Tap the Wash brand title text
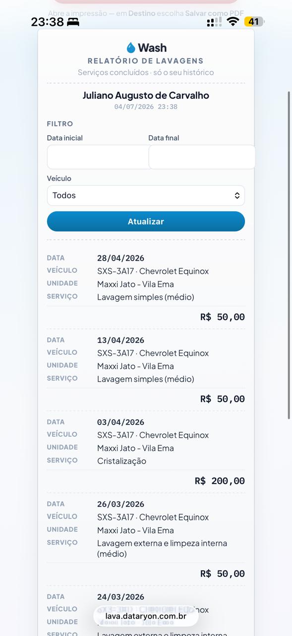Viewport: 292px width, 636px height. point(152,48)
